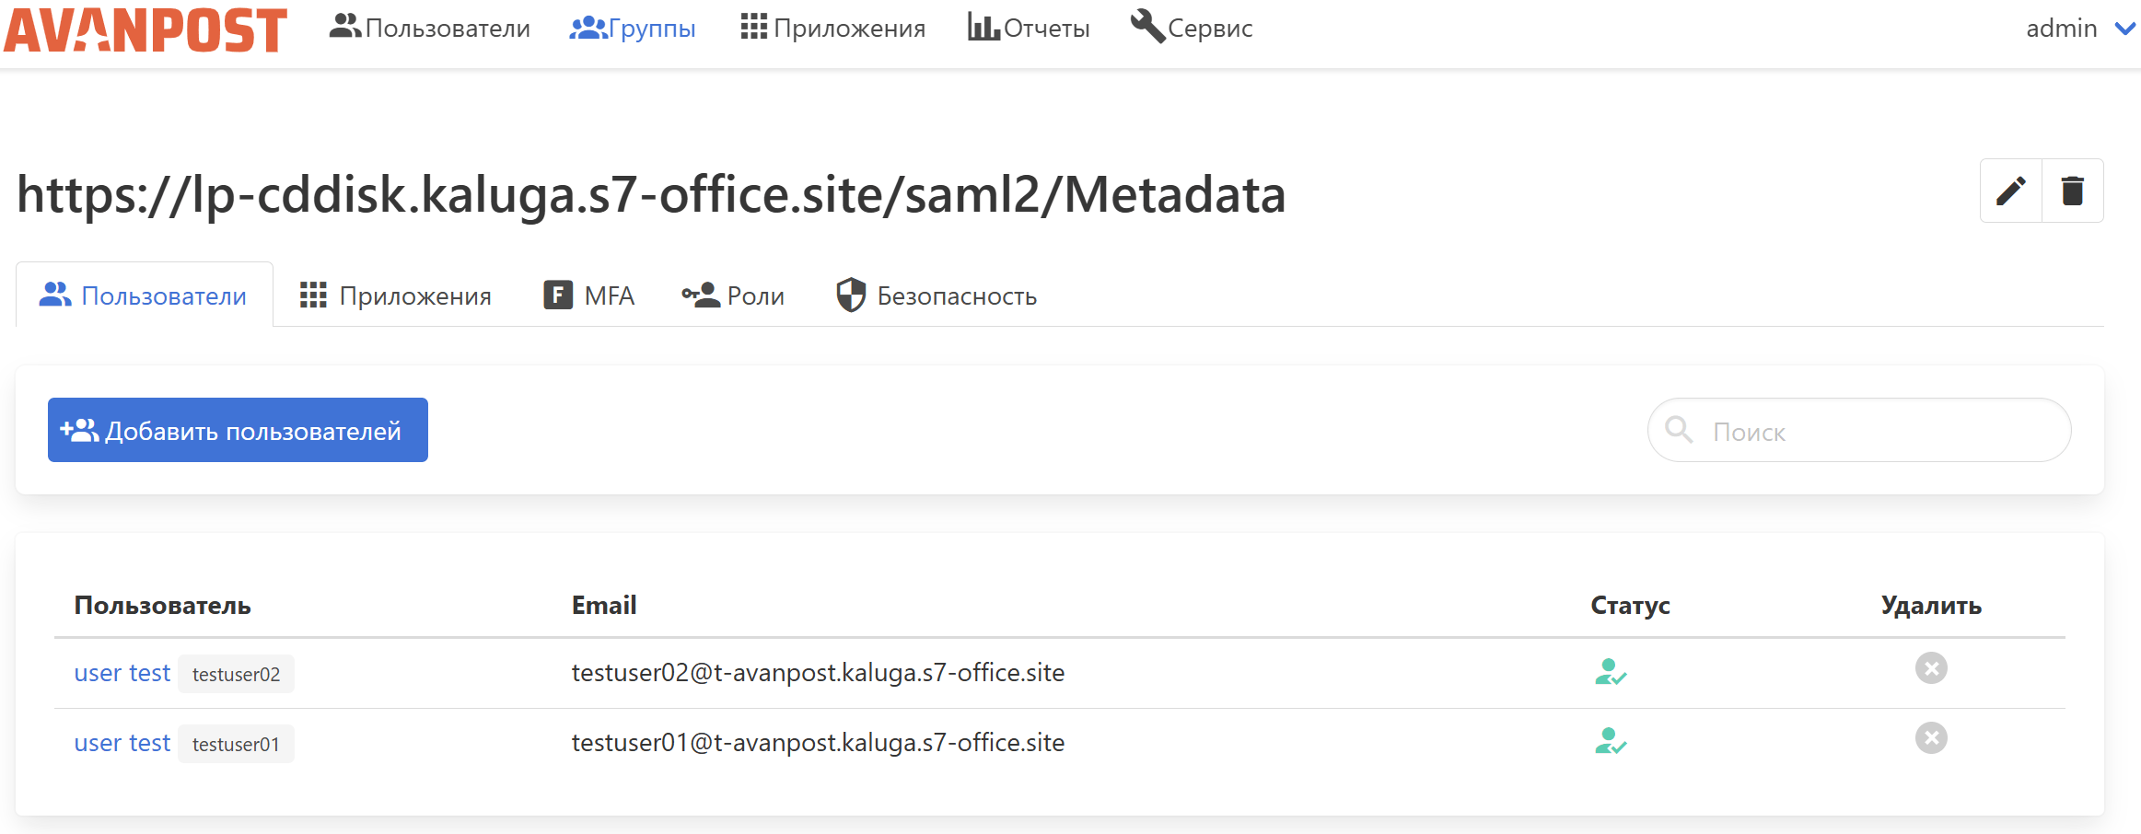This screenshot has height=834, width=2141.
Task: Open Приложения in the top navigation
Action: pos(832,28)
